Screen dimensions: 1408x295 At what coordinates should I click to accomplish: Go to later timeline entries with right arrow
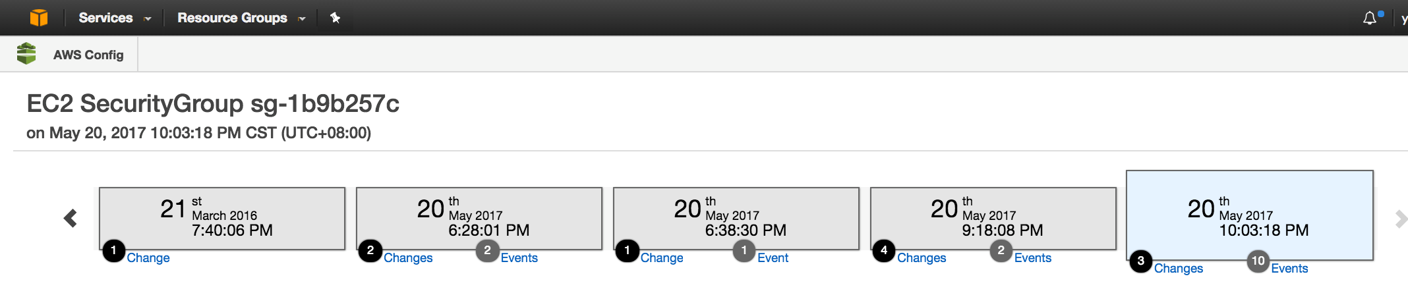coord(1400,219)
